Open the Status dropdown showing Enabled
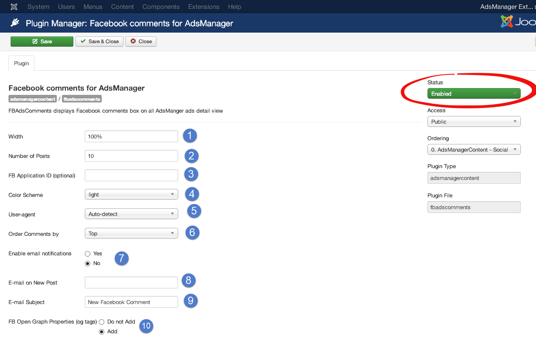The image size is (536, 343). click(x=474, y=94)
